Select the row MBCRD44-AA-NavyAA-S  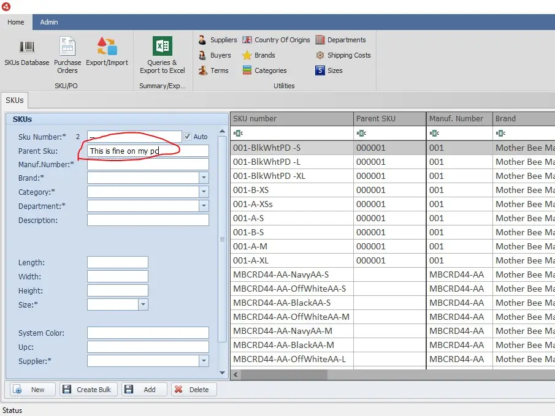pos(393,274)
